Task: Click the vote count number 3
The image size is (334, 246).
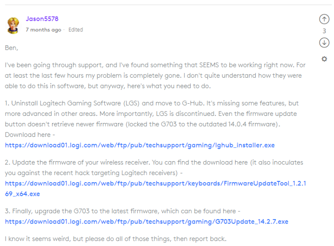Action: coord(324,31)
